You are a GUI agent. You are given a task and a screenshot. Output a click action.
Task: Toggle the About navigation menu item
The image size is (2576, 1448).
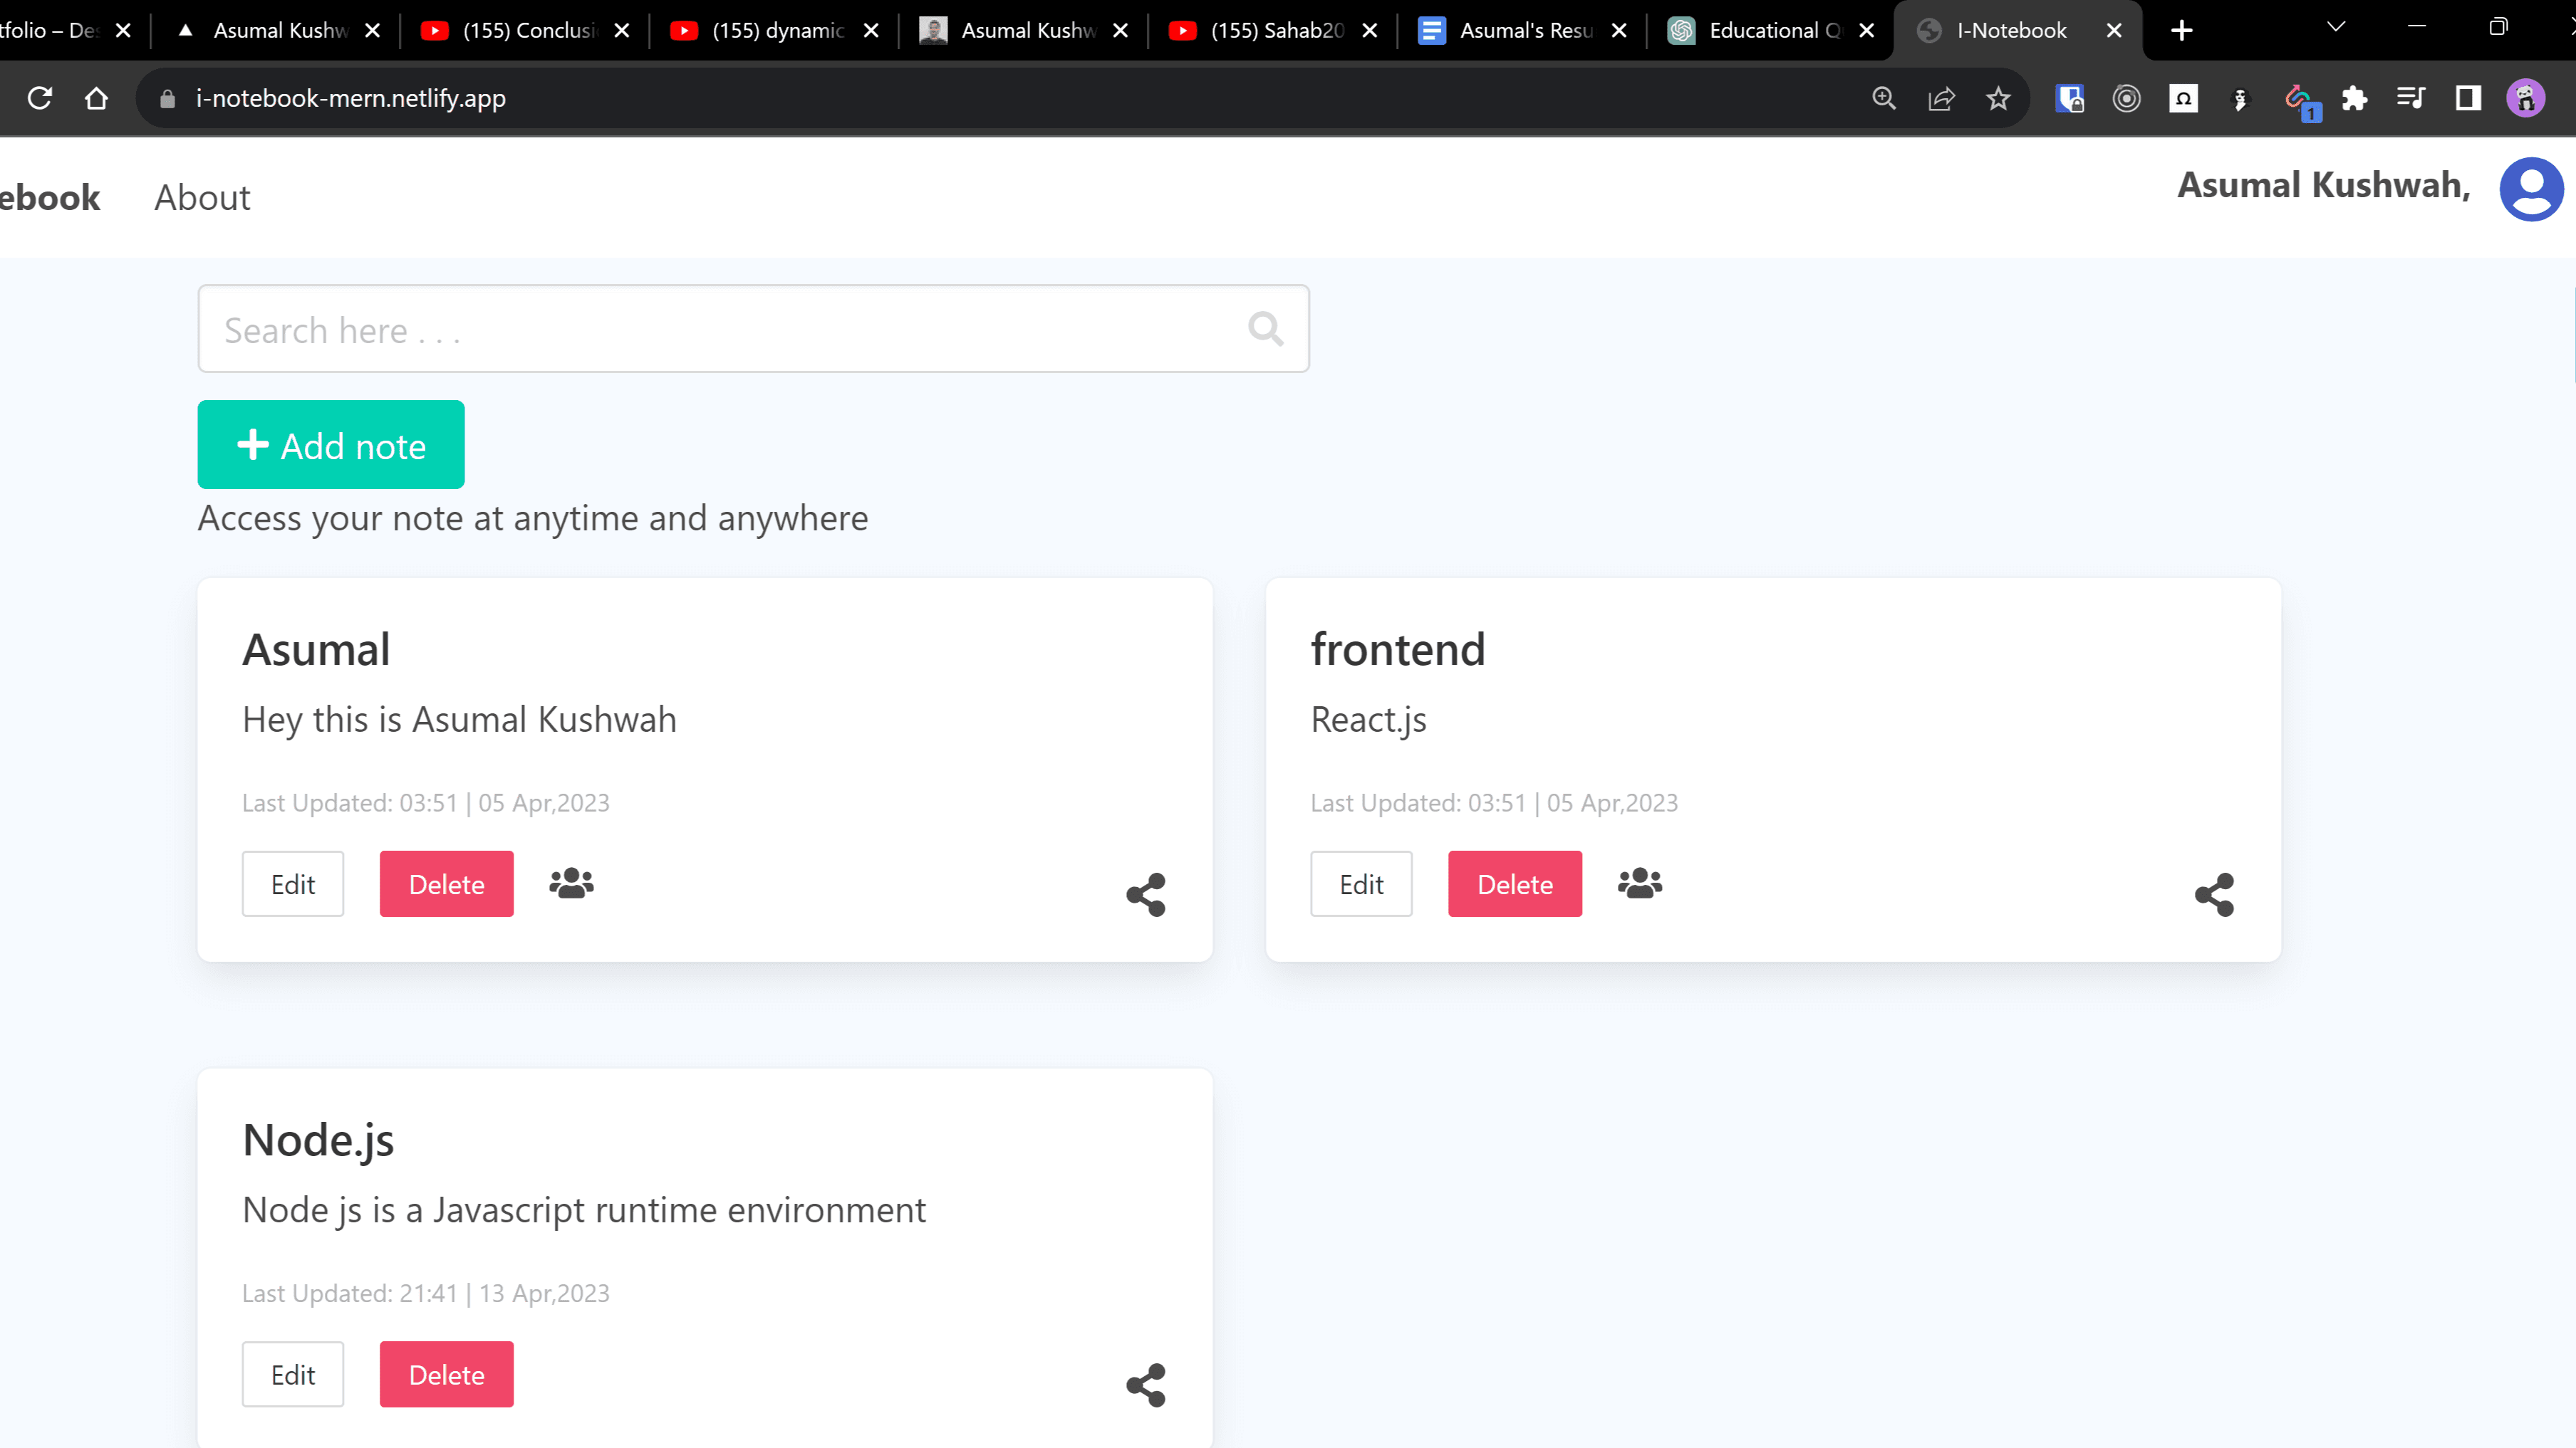click(x=202, y=196)
